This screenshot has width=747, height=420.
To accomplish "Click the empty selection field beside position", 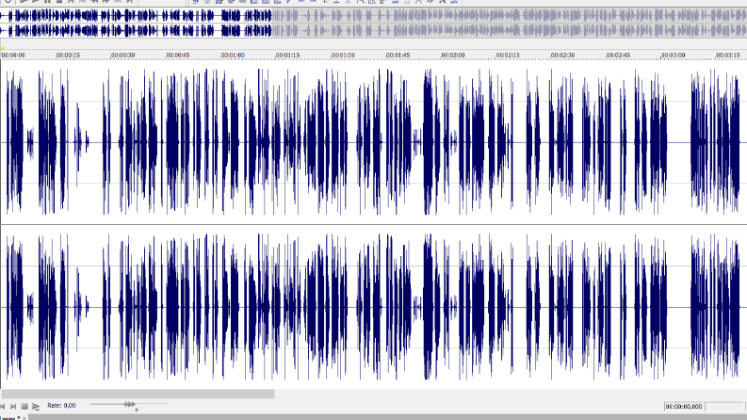I will point(724,406).
